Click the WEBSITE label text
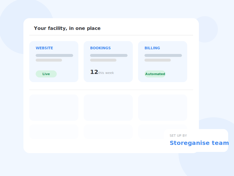Image resolution: width=234 pixels, height=176 pixels. [x=44, y=48]
